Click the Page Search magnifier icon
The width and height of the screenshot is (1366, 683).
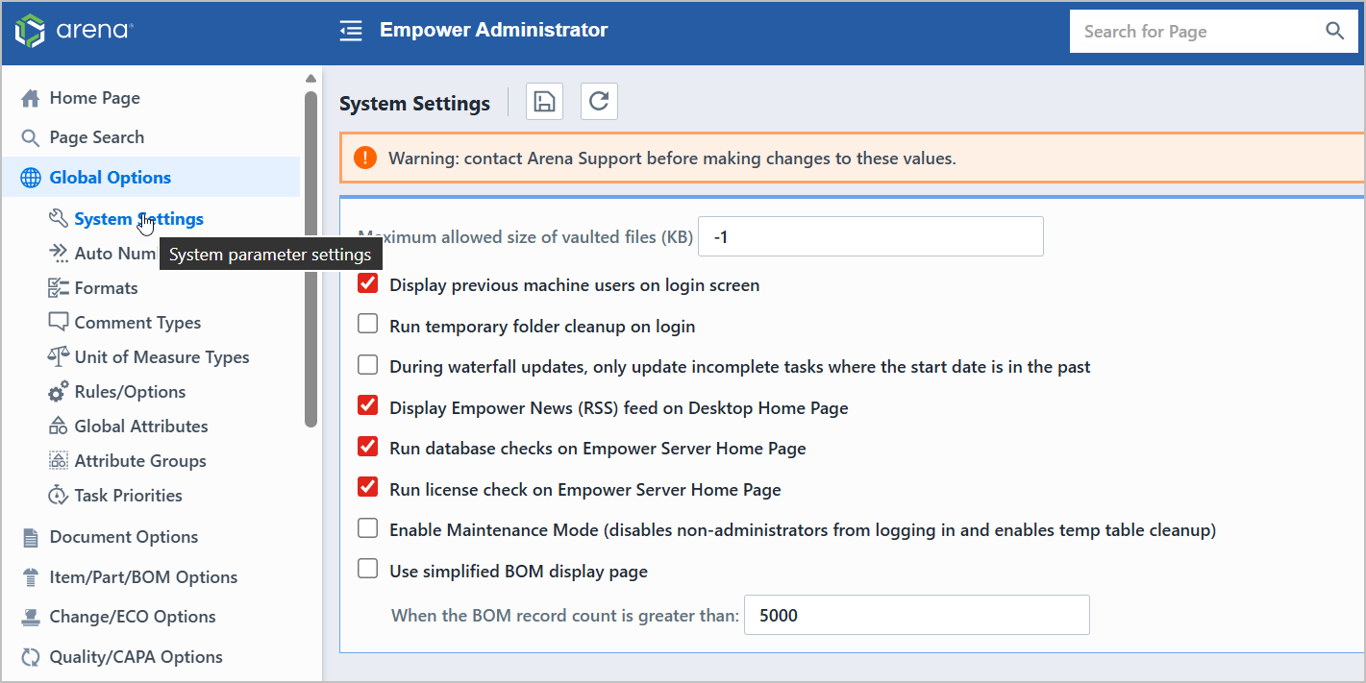coord(31,137)
